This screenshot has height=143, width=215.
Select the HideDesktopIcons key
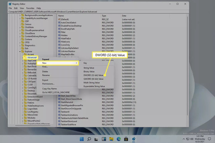click(x=35, y=106)
